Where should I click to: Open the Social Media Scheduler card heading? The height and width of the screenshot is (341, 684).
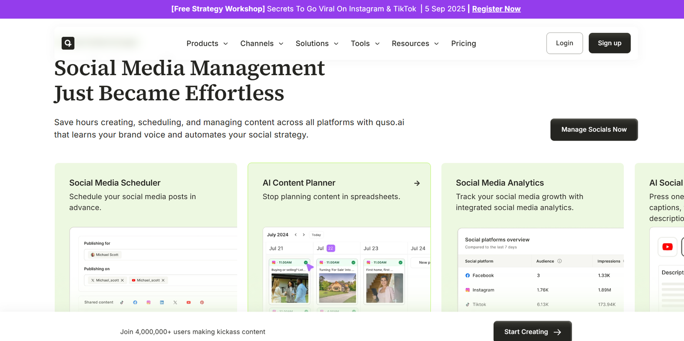point(115,183)
